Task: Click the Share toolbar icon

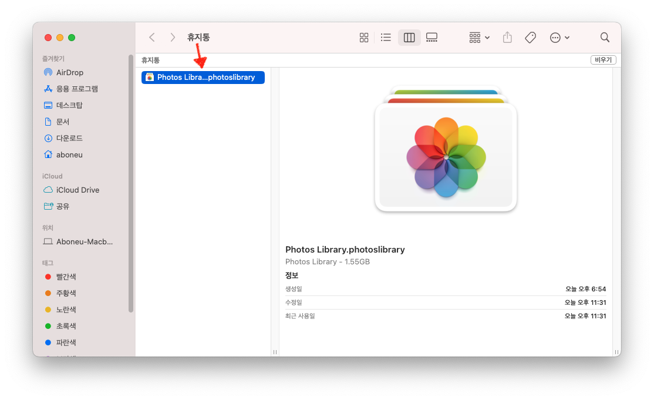Action: [x=507, y=38]
